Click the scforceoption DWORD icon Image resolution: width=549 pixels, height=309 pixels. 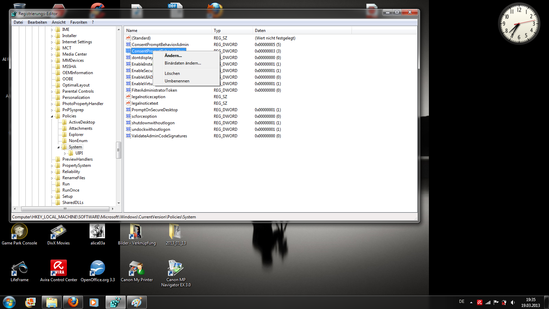click(128, 116)
